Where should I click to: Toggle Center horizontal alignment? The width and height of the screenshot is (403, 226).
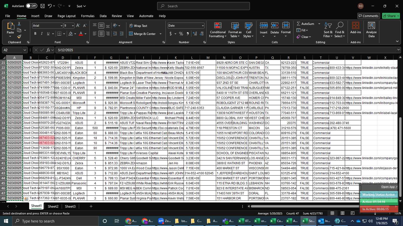click(x=101, y=34)
